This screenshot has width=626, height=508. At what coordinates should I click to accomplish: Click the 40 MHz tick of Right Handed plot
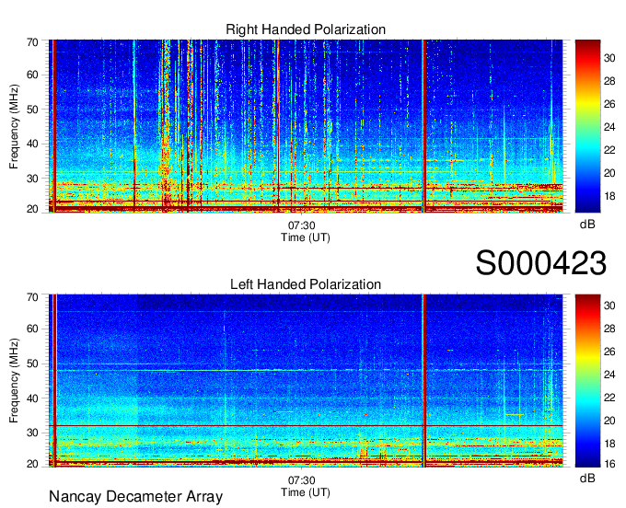(32, 144)
